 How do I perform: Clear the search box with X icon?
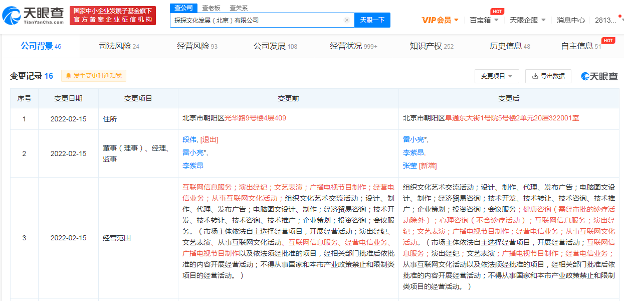(x=346, y=20)
